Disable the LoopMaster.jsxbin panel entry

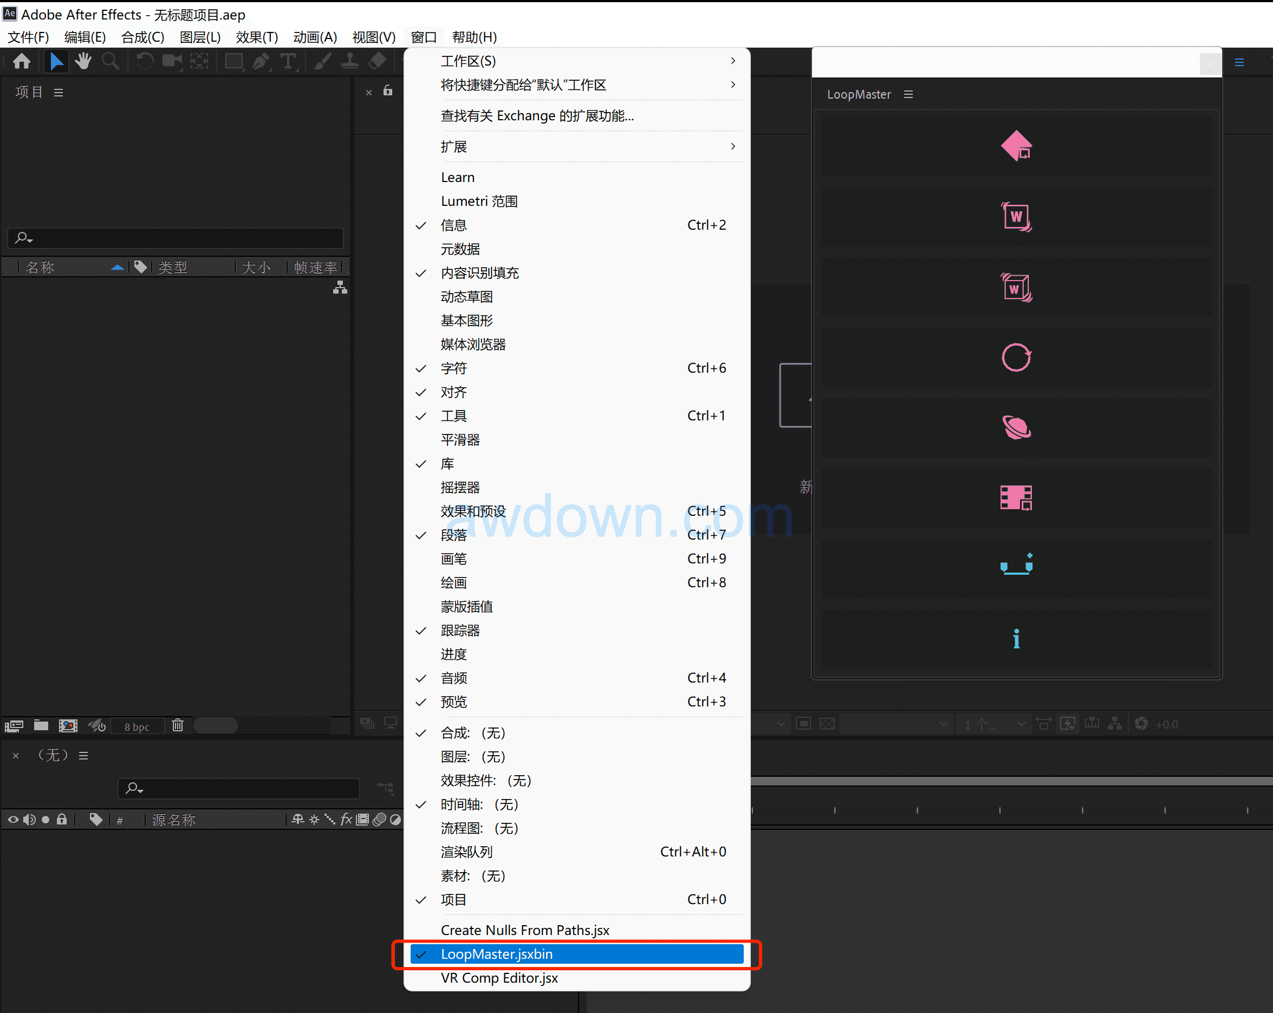(496, 954)
